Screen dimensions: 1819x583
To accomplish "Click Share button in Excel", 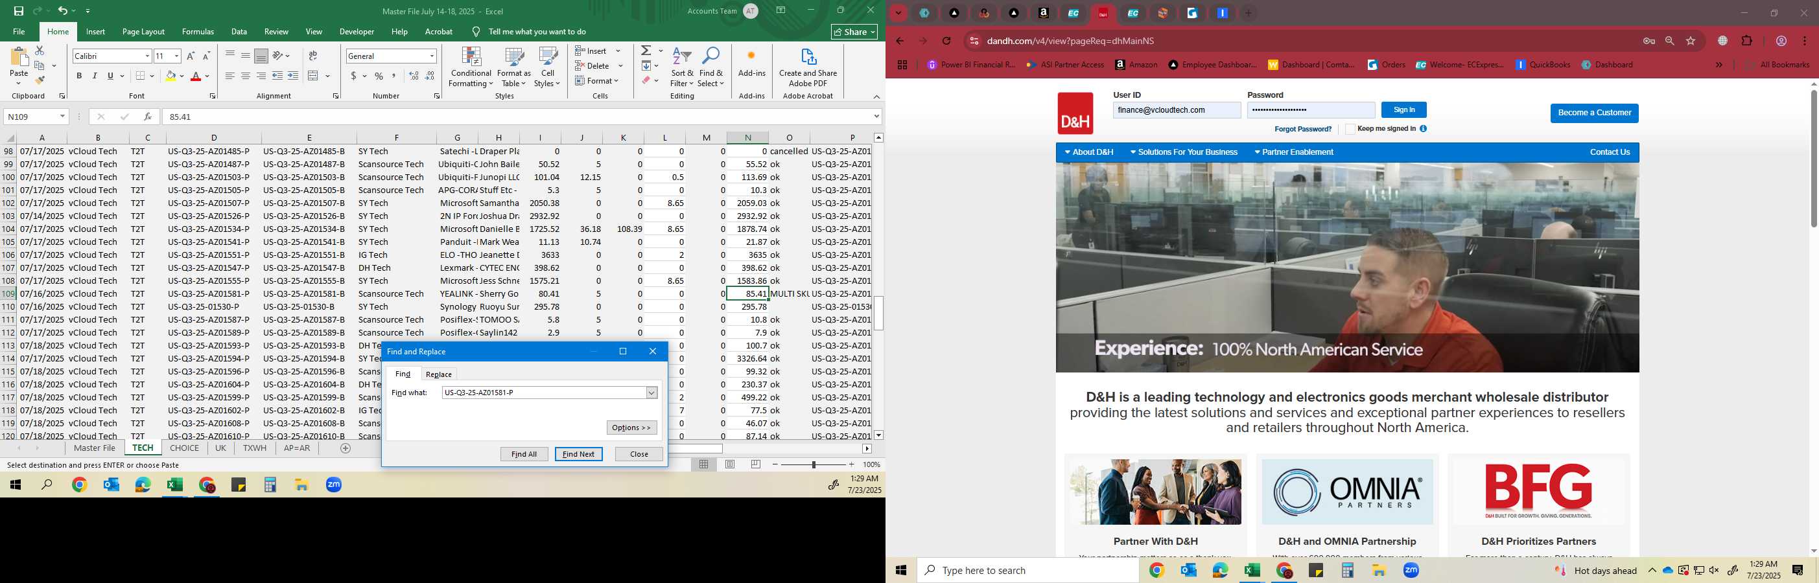I will [854, 32].
